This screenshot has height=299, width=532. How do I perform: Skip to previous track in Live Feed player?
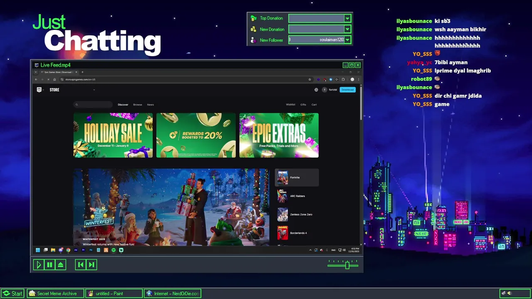tap(81, 265)
